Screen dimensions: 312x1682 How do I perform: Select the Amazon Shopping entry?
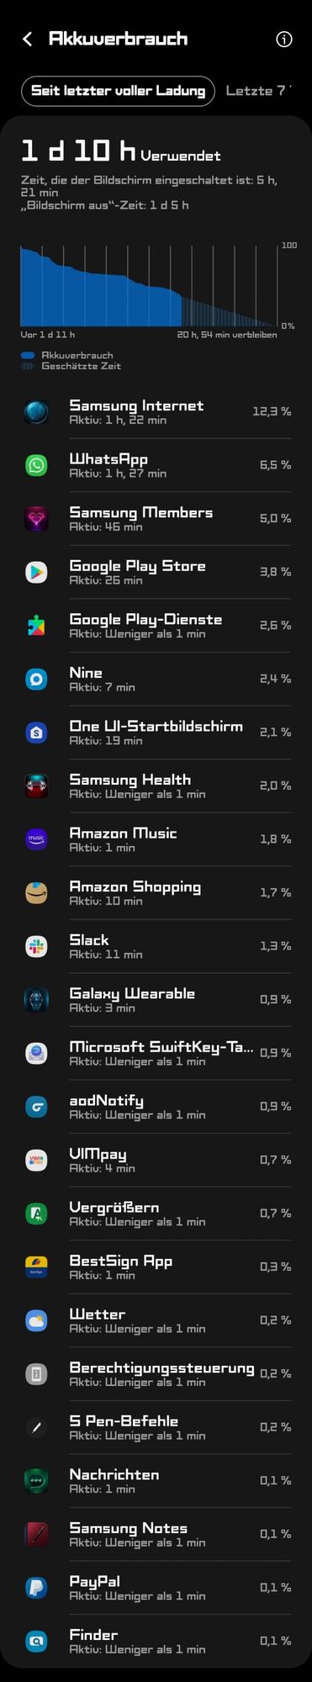[x=156, y=892]
